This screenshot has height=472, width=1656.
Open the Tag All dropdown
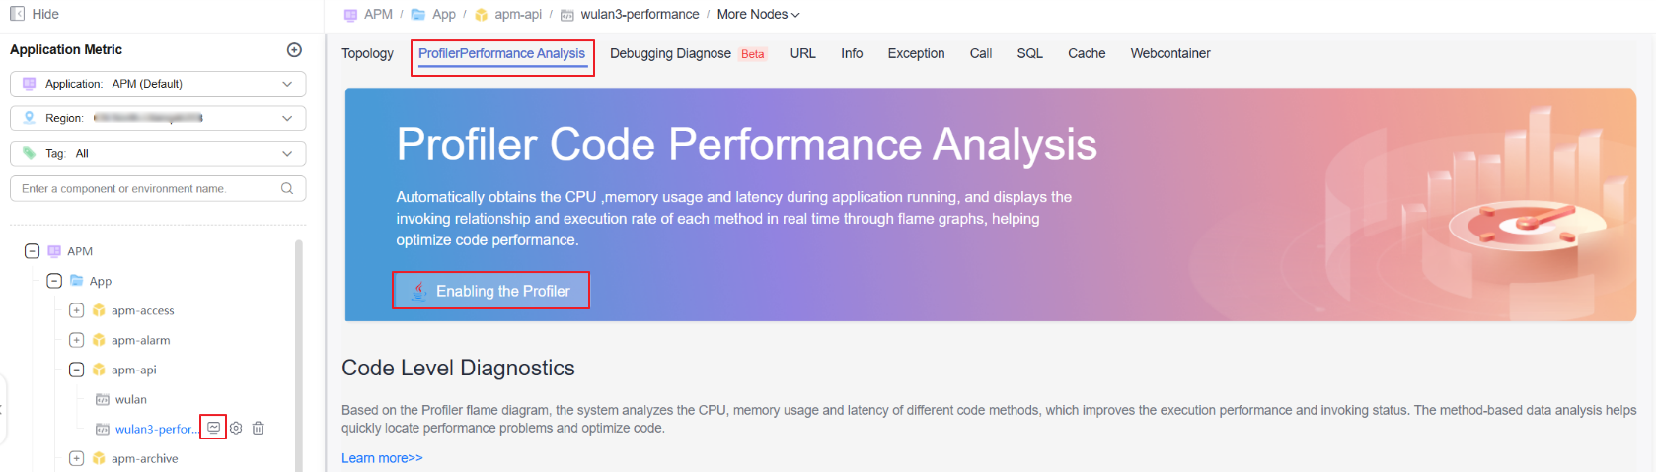158,154
